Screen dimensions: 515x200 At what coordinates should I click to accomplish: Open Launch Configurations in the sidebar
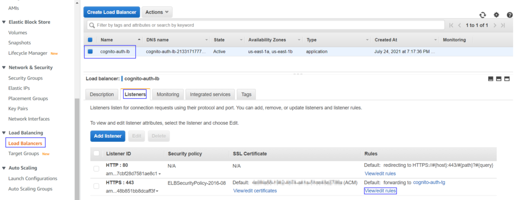click(33, 178)
